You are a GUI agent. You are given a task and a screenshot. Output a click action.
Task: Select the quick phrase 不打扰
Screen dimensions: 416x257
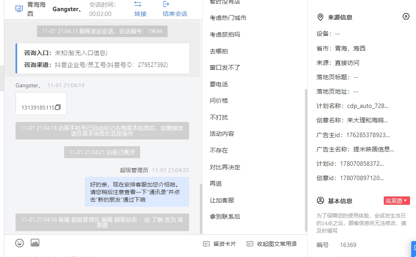[219, 118]
